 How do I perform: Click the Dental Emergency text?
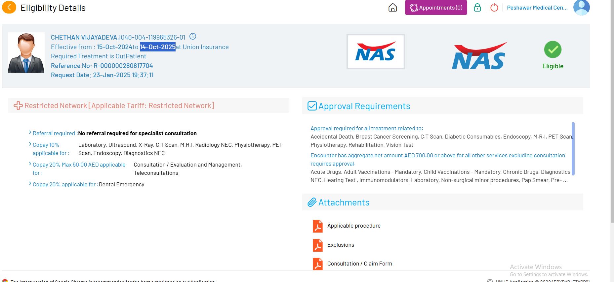[x=122, y=184]
